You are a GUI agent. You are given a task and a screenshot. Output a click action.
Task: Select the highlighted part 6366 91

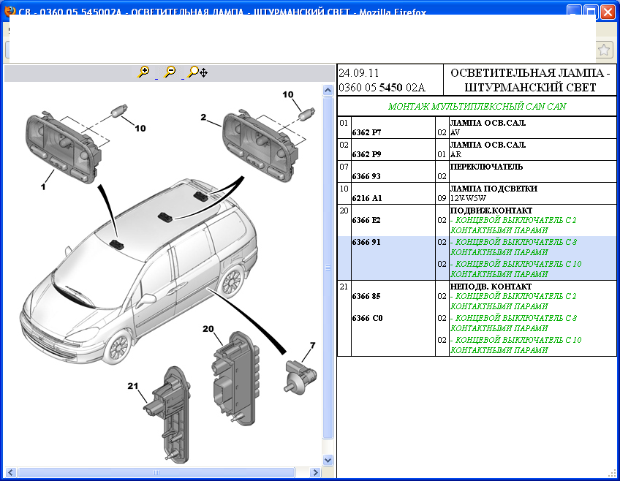point(367,241)
